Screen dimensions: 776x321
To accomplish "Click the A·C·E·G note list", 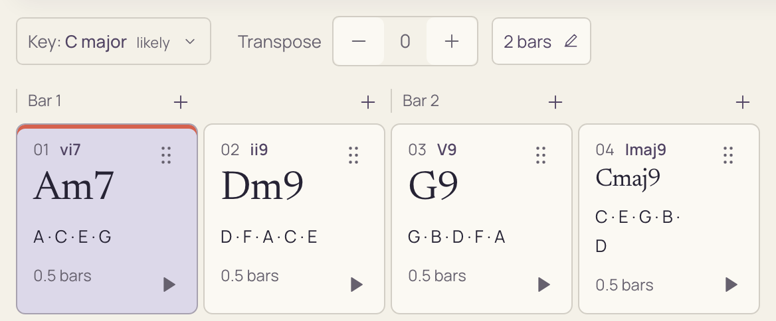I will click(72, 237).
